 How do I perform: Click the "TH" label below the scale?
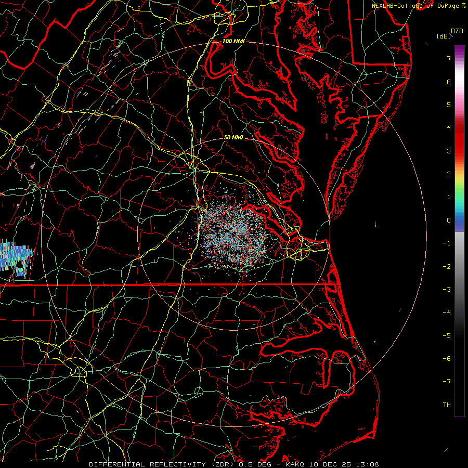pyautogui.click(x=447, y=405)
